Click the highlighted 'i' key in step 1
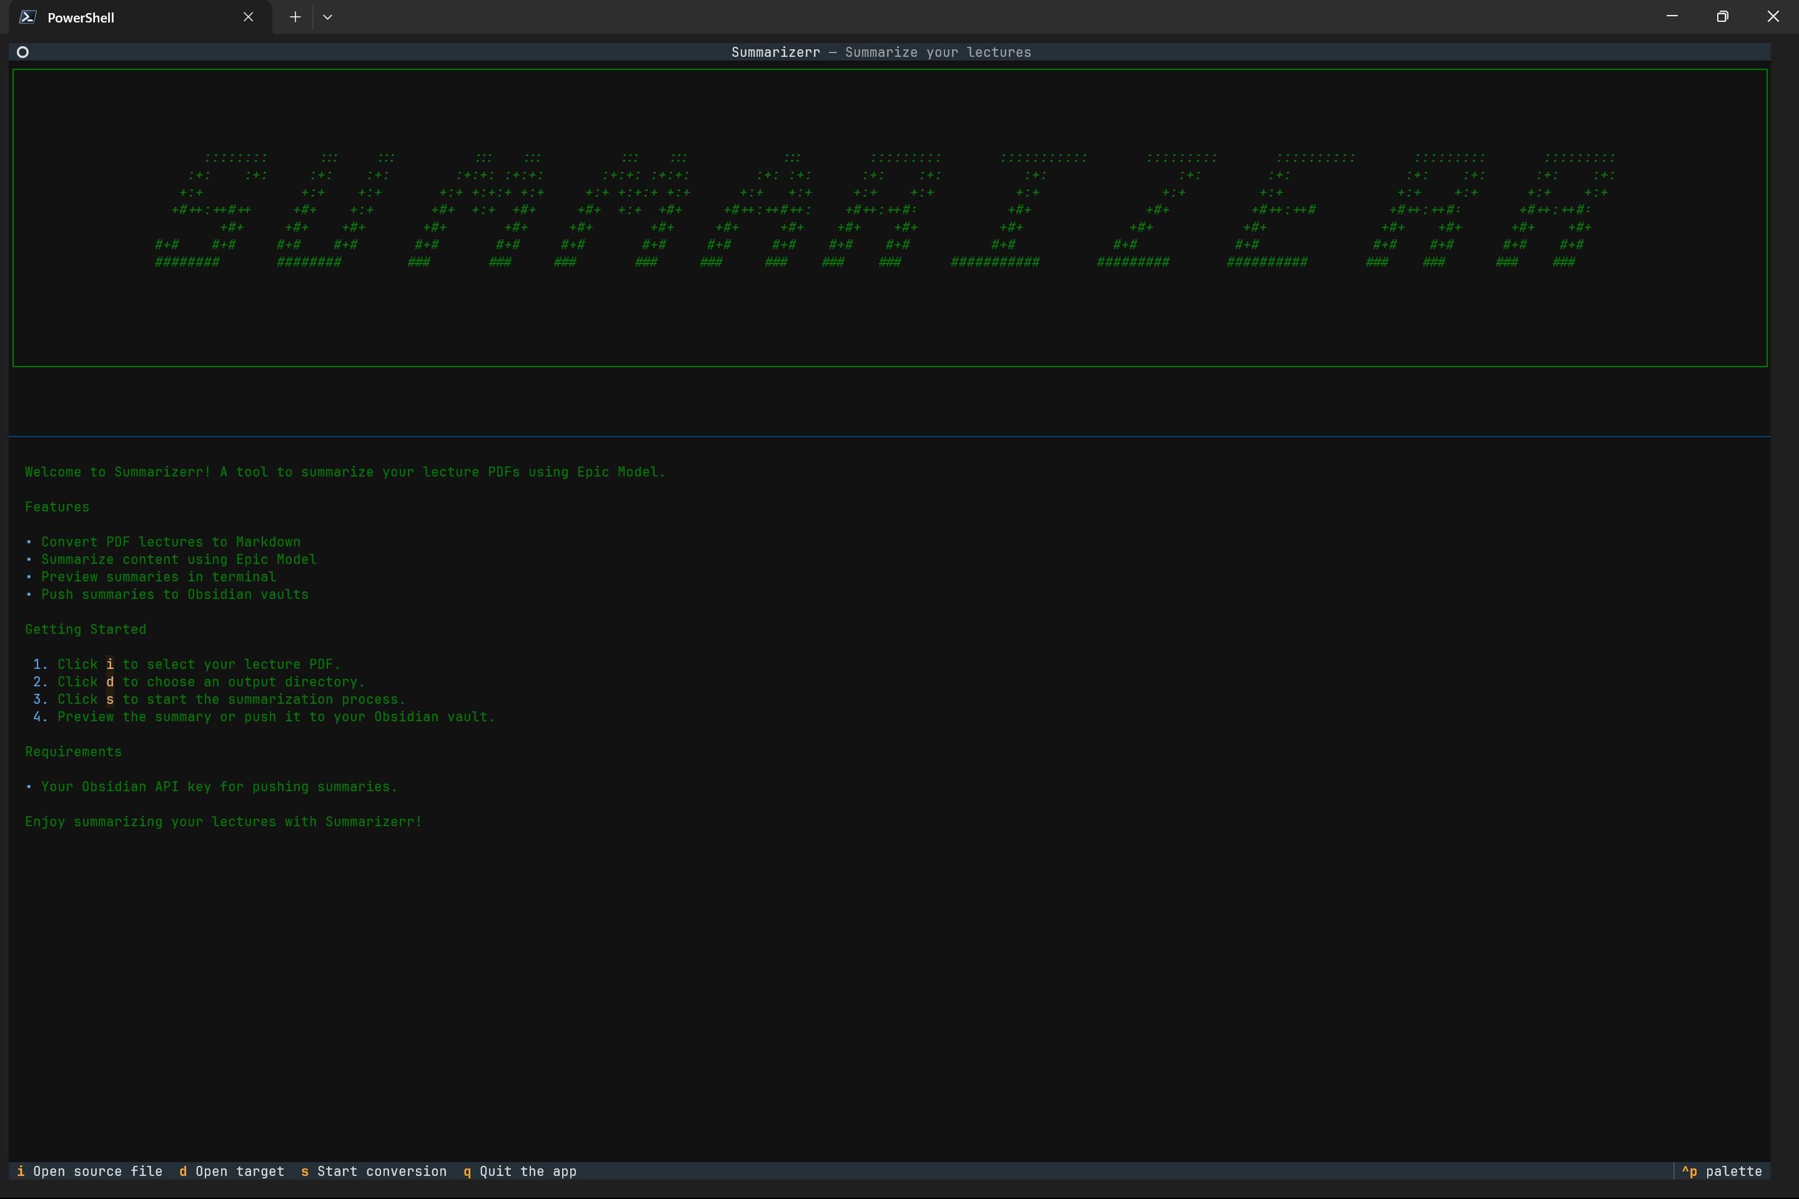The image size is (1799, 1199). tap(110, 664)
